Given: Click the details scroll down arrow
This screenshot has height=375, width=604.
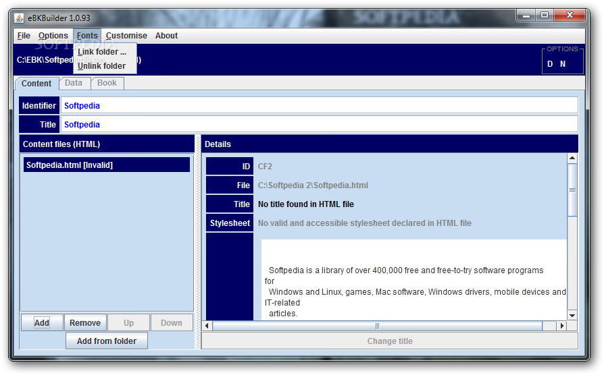Looking at the screenshot, I should (572, 316).
